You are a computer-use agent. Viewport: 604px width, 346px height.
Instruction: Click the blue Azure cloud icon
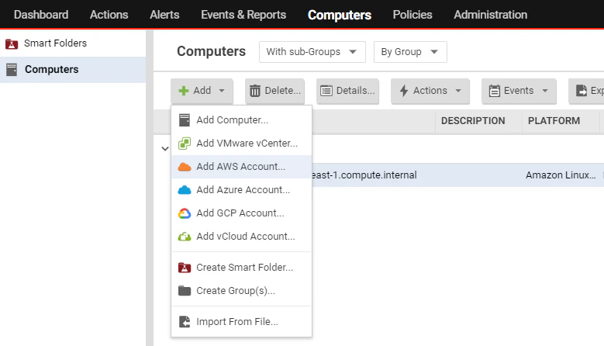(185, 190)
